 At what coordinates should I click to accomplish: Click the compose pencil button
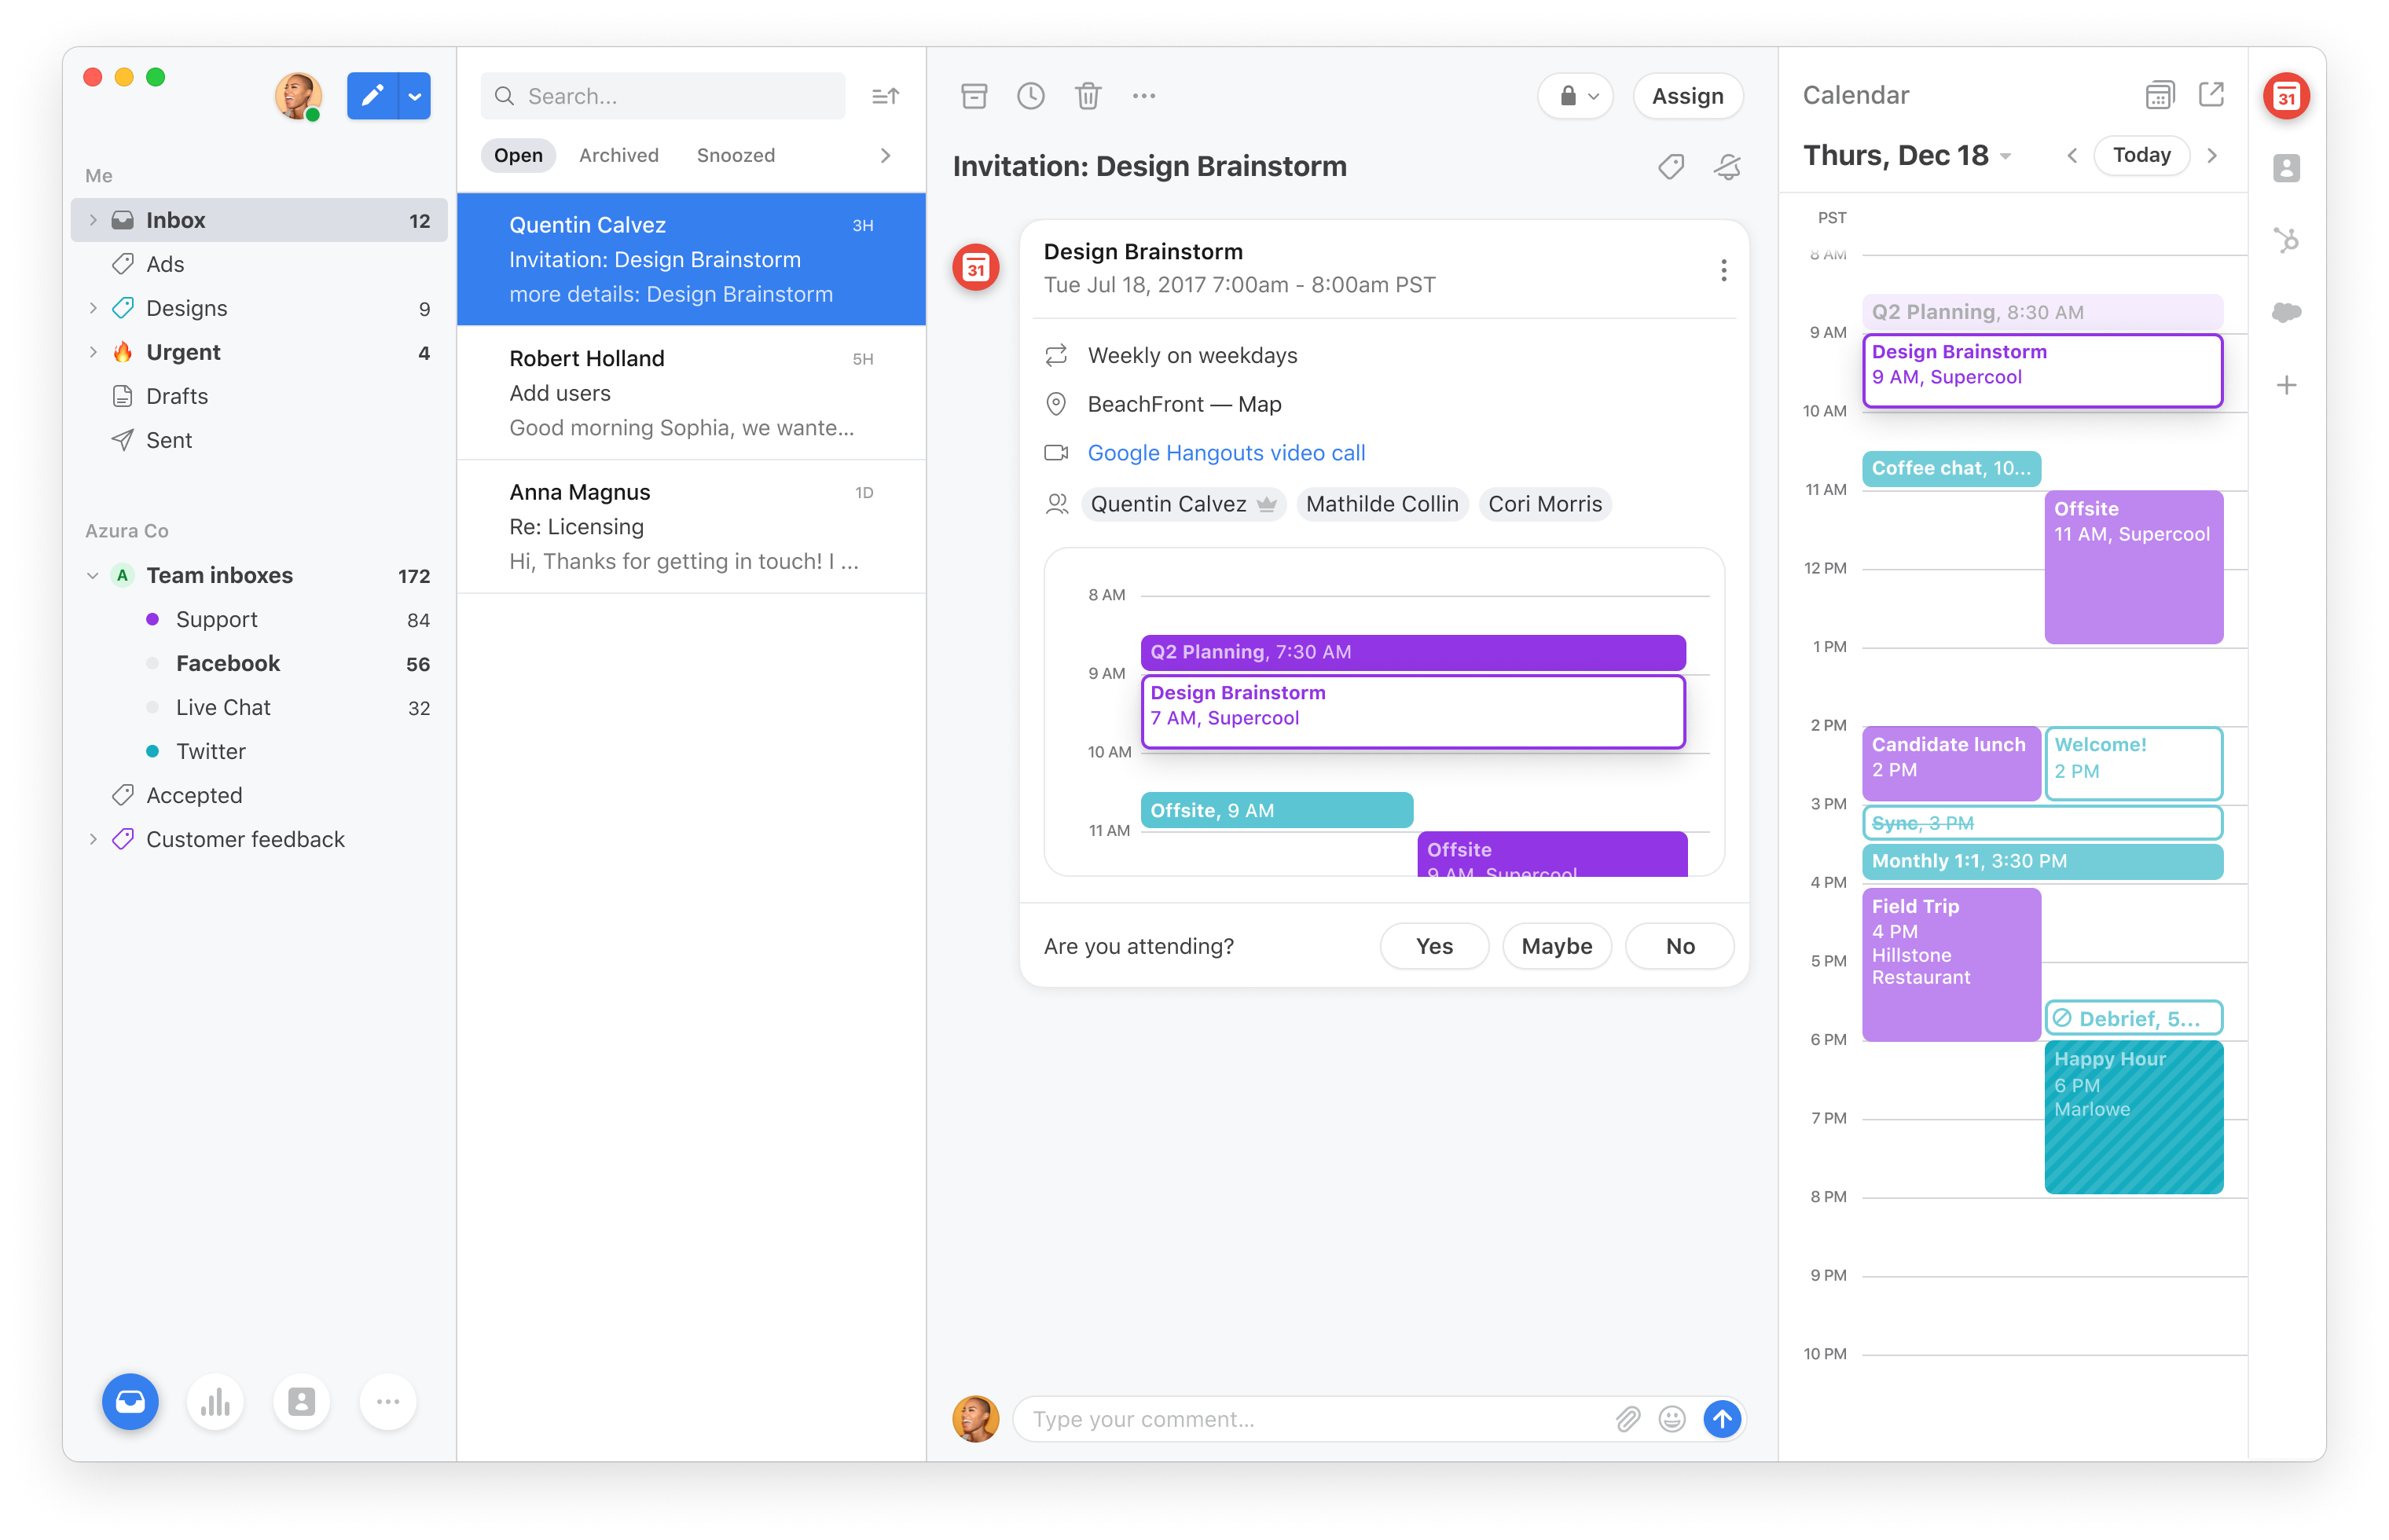pos(372,96)
